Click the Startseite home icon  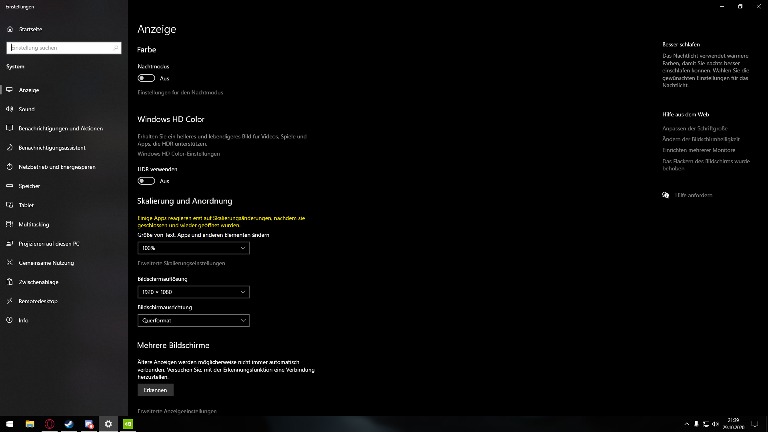tap(10, 29)
